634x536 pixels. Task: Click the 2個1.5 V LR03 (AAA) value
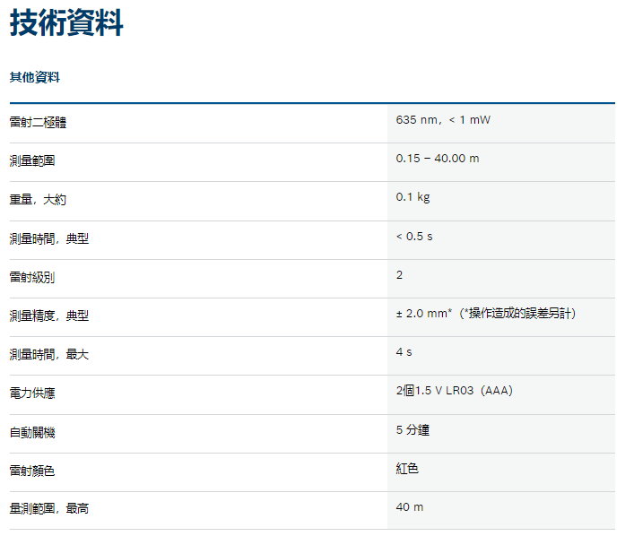454,391
